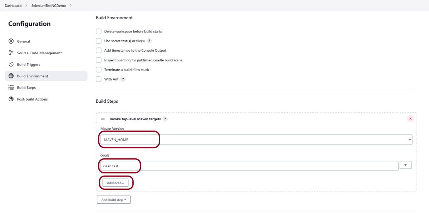Click the Source Code Management branch icon

click(11, 53)
